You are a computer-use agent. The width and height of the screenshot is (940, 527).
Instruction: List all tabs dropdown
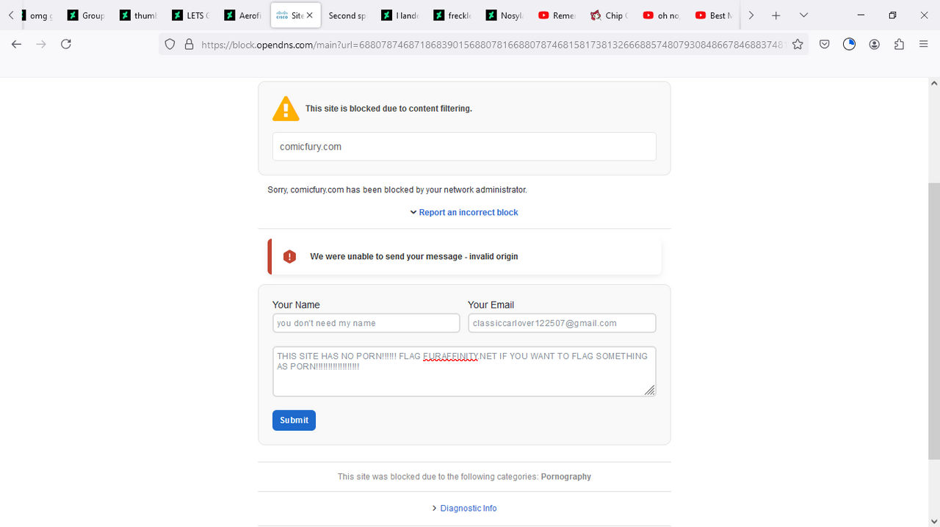(803, 15)
